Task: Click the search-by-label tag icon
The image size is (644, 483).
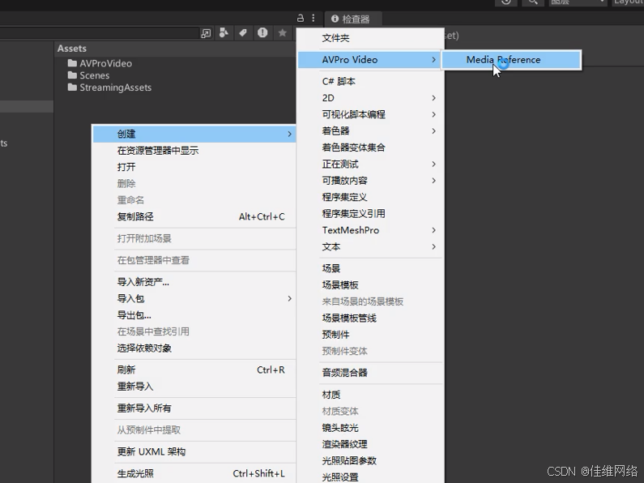Action: [243, 33]
